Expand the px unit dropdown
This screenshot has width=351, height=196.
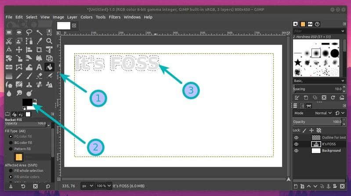[x=88, y=186]
